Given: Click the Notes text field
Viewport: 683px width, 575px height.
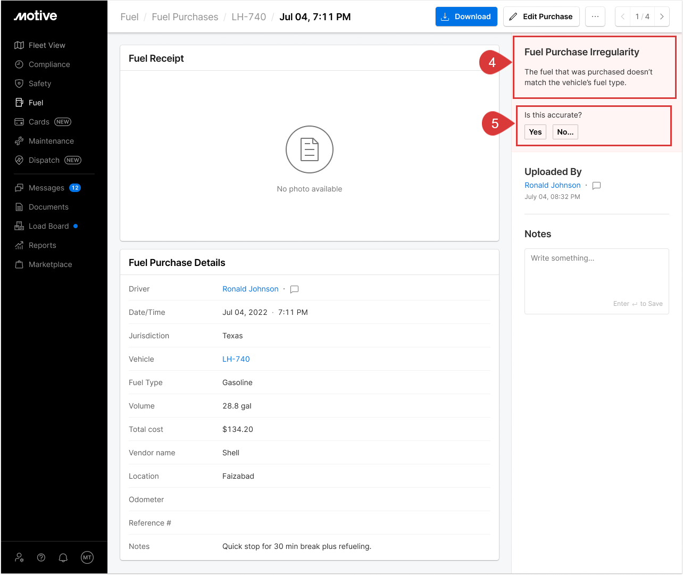Looking at the screenshot, I should (x=597, y=281).
